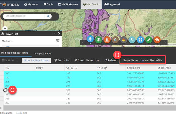This screenshot has height=115, width=176.
Task: Click the flame icon widget
Action: (x=123, y=40)
